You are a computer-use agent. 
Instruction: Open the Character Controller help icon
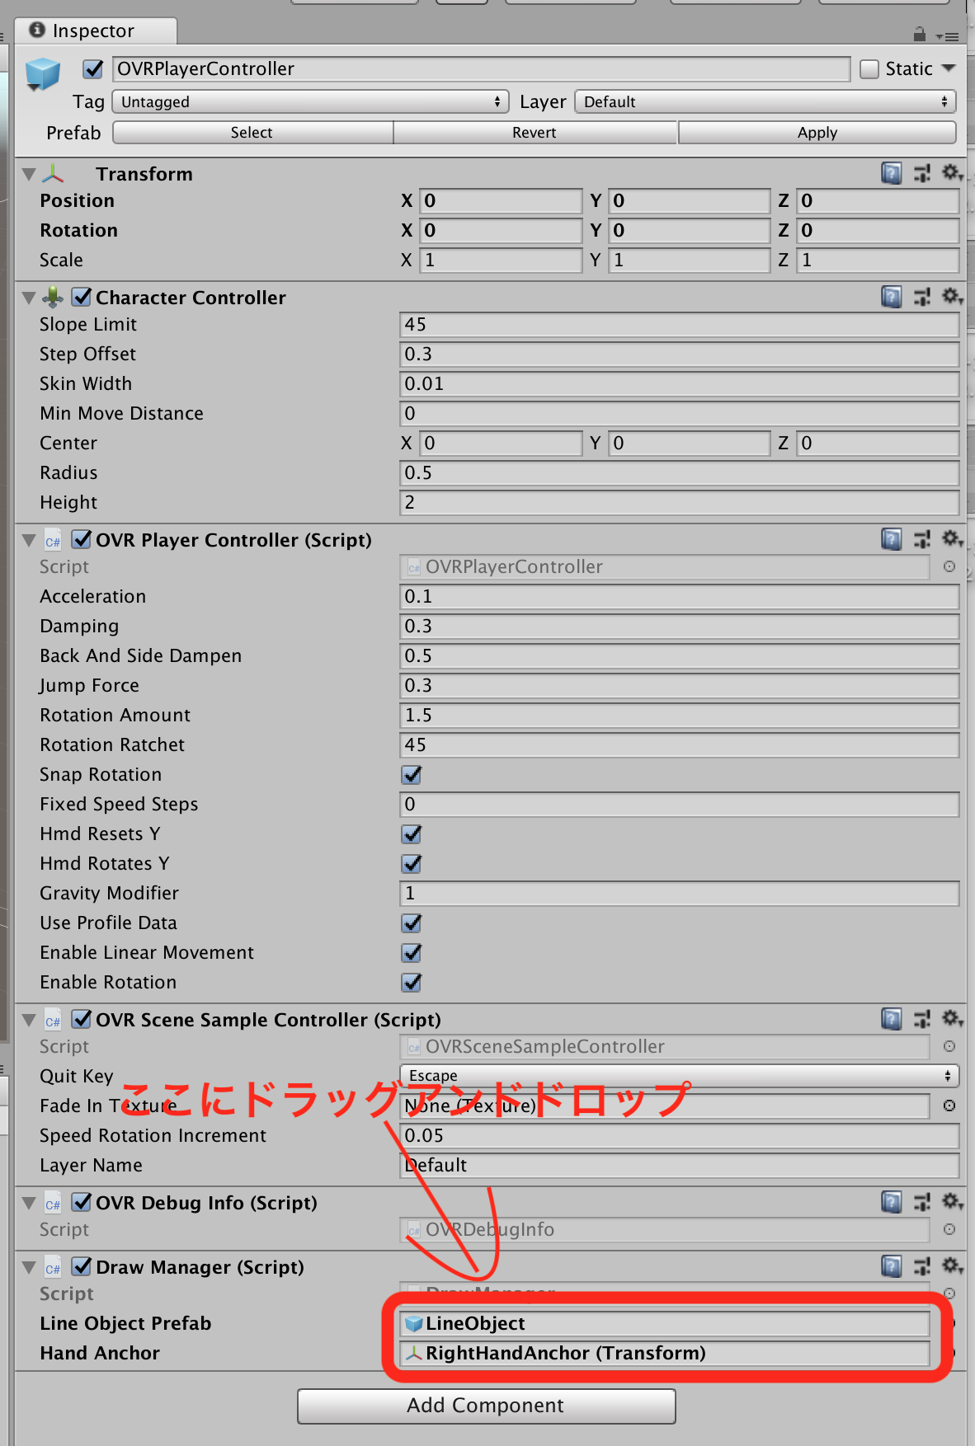tap(891, 297)
